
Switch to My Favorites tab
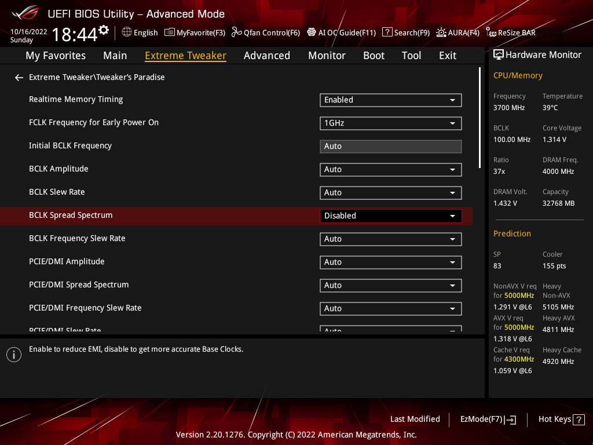(56, 56)
